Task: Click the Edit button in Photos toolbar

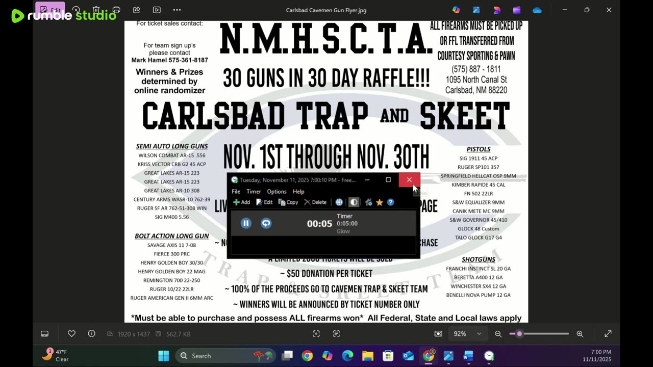Action: (50, 10)
